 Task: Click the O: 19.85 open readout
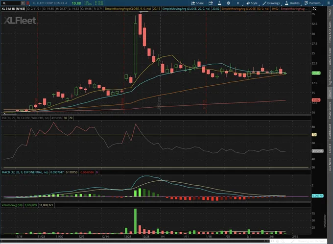[x=48, y=9]
